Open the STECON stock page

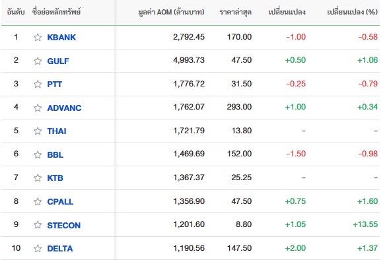tap(64, 226)
